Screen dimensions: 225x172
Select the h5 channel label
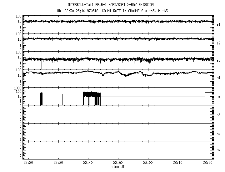pos(218,150)
